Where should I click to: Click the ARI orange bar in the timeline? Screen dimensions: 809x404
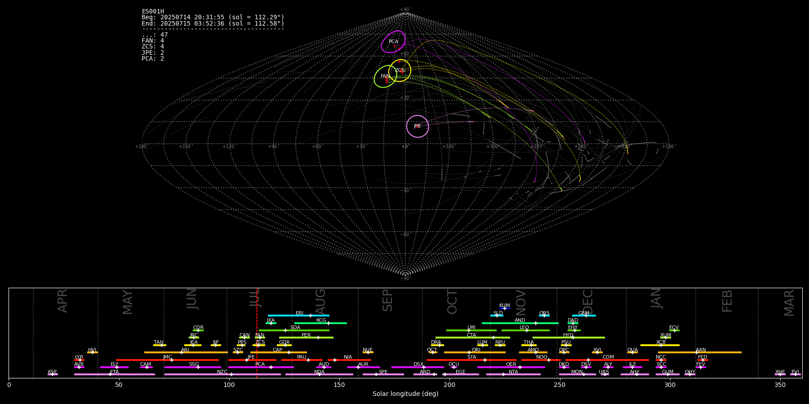(186, 352)
